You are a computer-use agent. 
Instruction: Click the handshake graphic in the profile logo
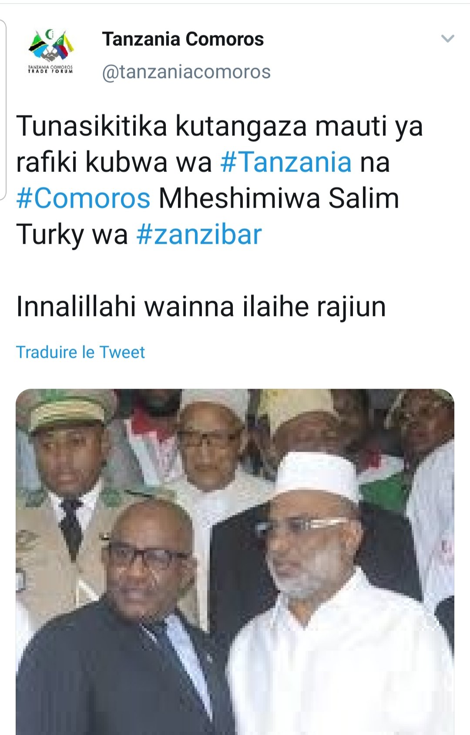(51, 57)
